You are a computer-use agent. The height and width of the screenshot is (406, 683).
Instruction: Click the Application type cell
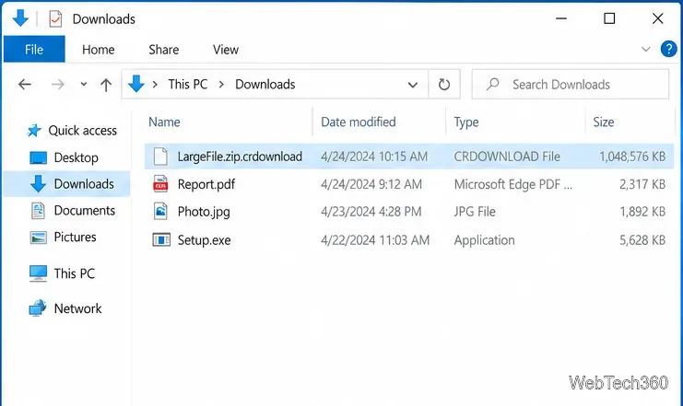484,239
